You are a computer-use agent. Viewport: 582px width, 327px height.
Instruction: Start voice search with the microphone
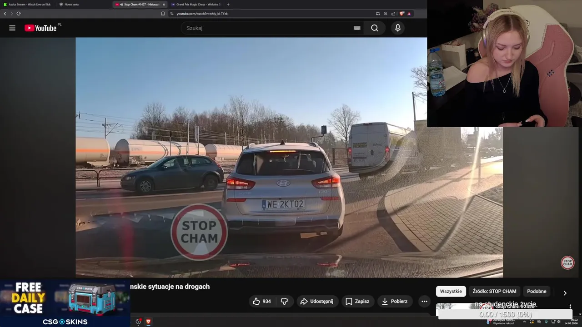pos(398,28)
